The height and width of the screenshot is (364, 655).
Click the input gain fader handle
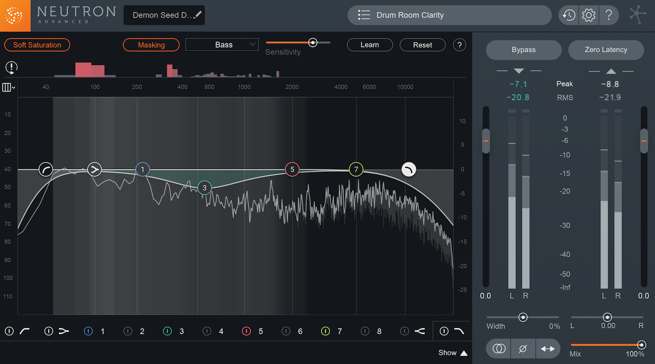click(x=486, y=141)
